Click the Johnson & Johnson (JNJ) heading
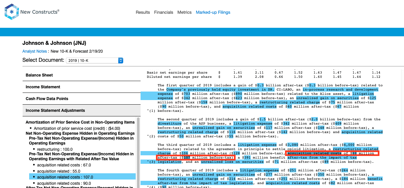This screenshot has height=188, width=404. 54,43
